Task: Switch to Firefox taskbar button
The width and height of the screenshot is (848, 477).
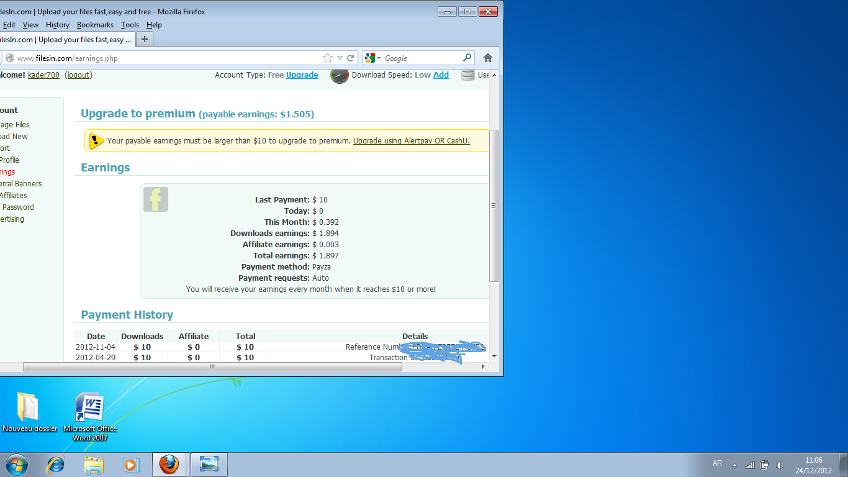Action: (x=169, y=464)
